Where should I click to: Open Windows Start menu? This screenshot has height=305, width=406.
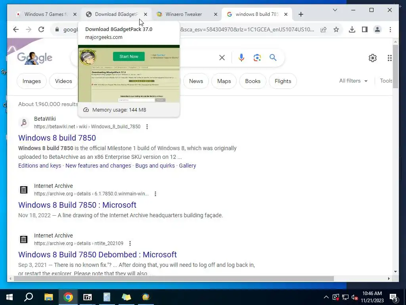pyautogui.click(x=10, y=297)
